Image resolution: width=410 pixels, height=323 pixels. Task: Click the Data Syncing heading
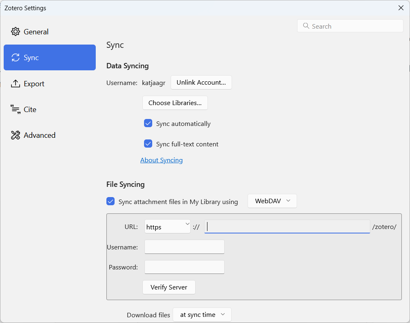click(x=128, y=66)
